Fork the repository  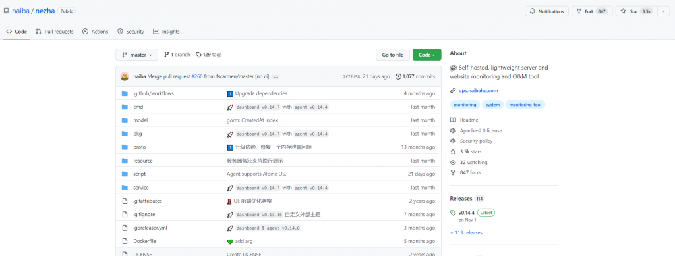click(592, 11)
